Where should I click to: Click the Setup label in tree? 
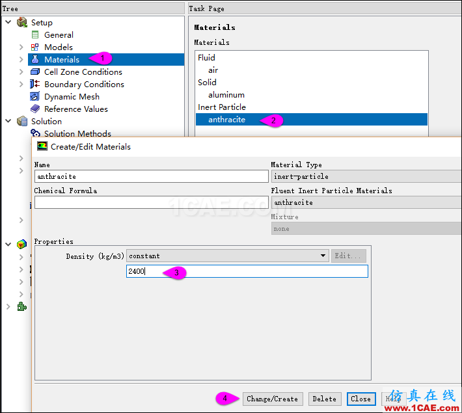pos(42,22)
